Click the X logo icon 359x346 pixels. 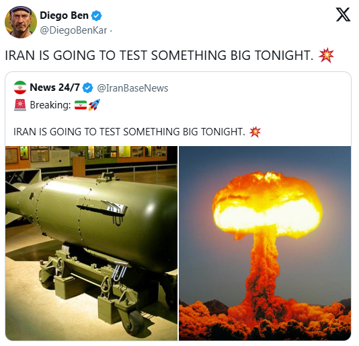[x=343, y=14]
